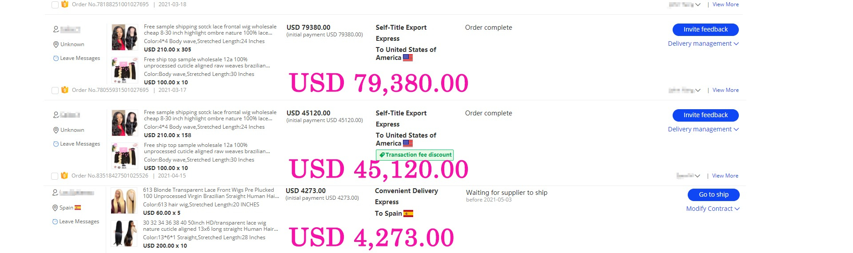Click the United States flag in the second order
Viewport: 853px width, 253px height.
(408, 143)
